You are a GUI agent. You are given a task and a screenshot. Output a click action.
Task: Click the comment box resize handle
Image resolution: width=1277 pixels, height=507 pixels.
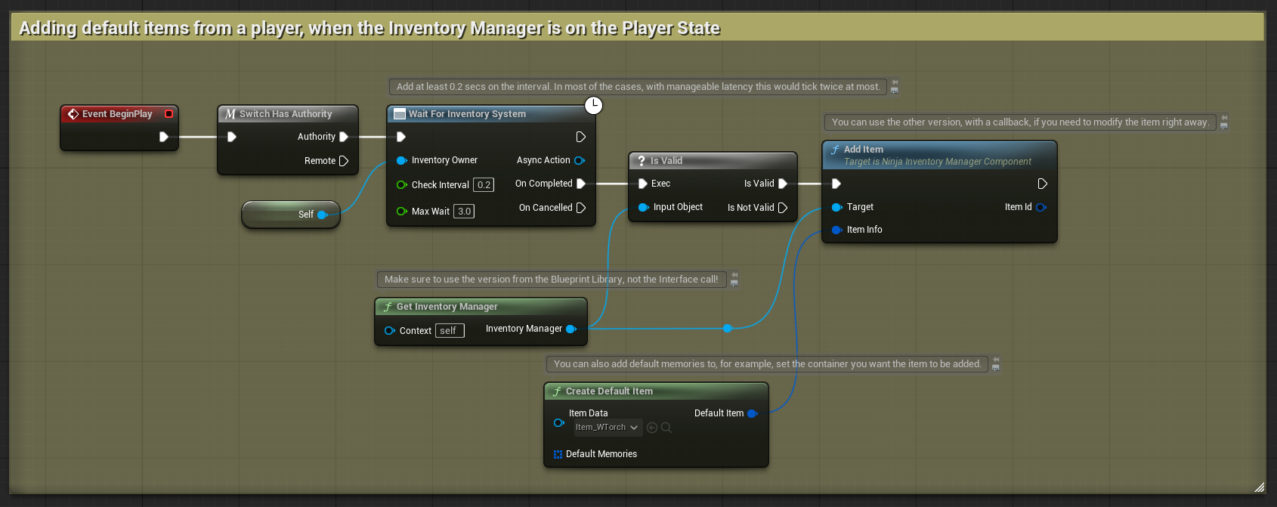pyautogui.click(x=1259, y=487)
